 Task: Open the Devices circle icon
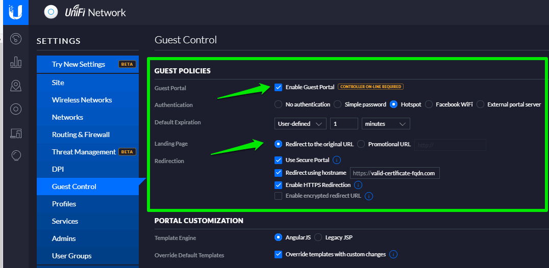(16, 109)
